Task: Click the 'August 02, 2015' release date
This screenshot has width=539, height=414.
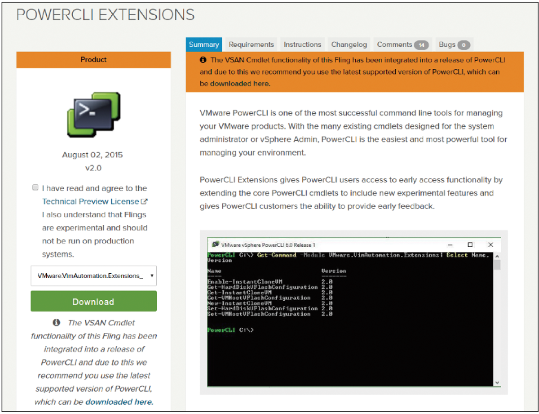Action: pyautogui.click(x=93, y=155)
